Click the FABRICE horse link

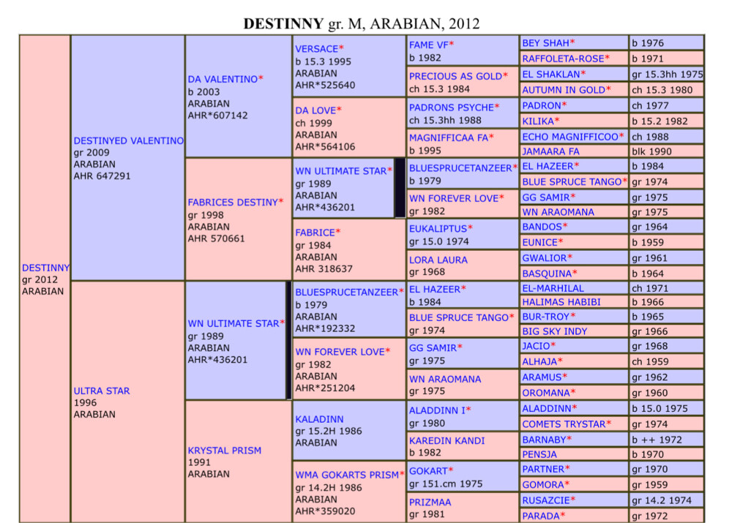(315, 233)
